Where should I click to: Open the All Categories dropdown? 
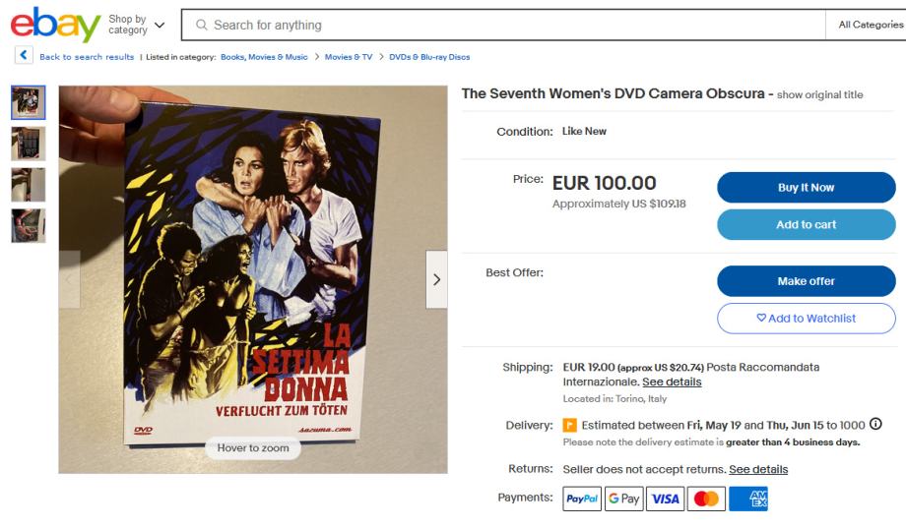pyautogui.click(x=870, y=25)
